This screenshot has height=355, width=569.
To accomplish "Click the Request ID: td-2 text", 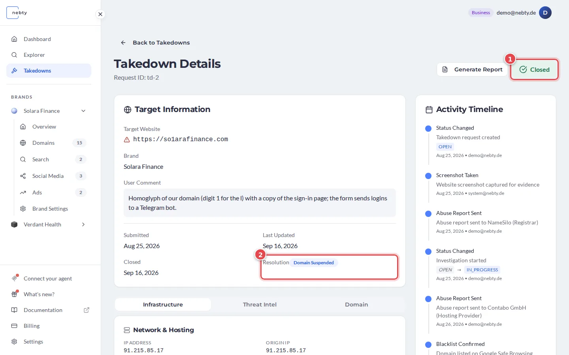I will click(136, 78).
